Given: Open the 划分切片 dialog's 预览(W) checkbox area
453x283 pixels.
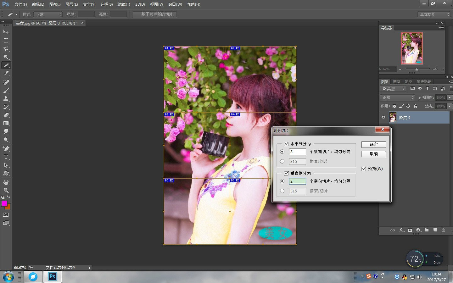Looking at the screenshot, I should 363,169.
